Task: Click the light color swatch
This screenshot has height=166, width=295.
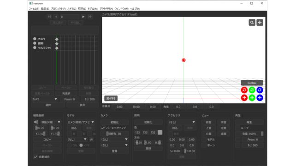Action: click(x=160, y=132)
